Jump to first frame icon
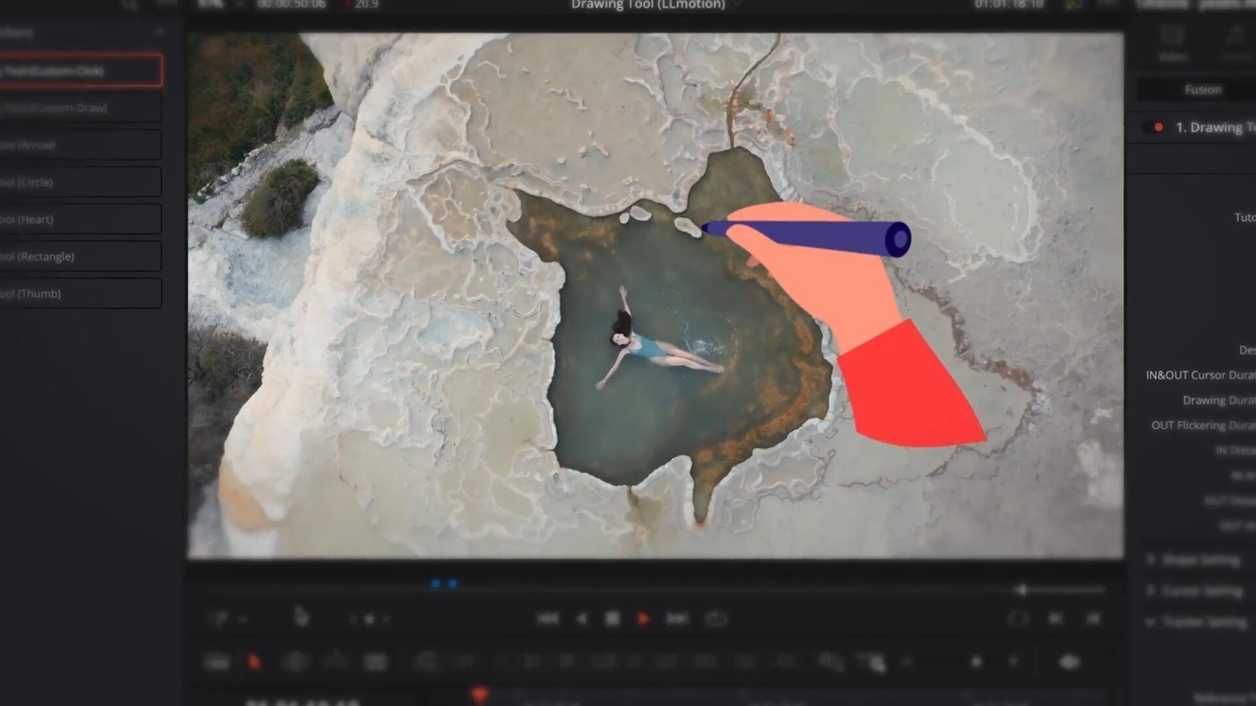Image resolution: width=1256 pixels, height=706 pixels. click(548, 618)
